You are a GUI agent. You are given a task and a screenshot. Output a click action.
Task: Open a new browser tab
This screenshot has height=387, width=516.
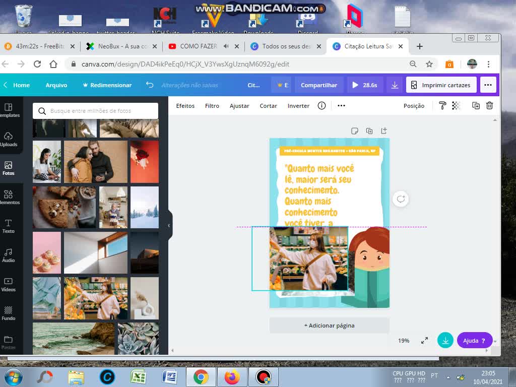pos(420,46)
